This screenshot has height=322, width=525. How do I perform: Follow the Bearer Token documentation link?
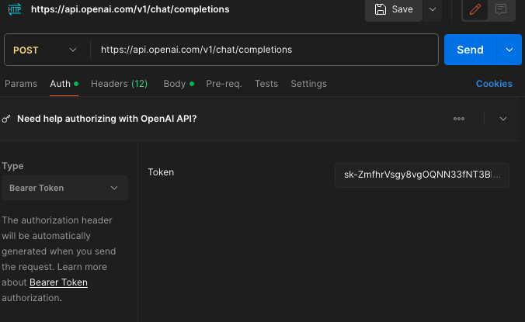point(58,282)
